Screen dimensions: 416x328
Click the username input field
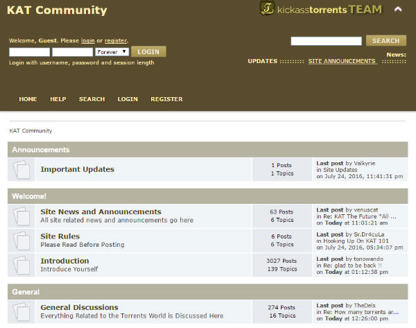pyautogui.click(x=29, y=52)
